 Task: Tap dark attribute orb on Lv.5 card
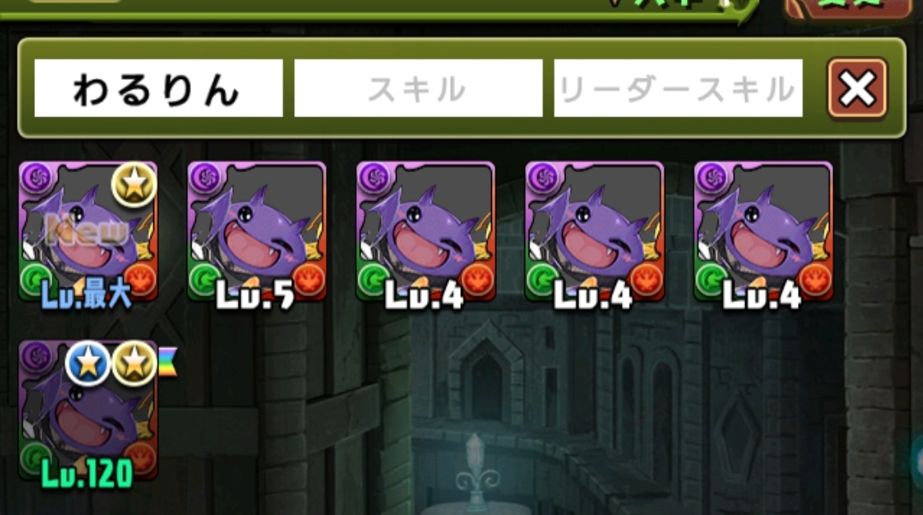pyautogui.click(x=205, y=178)
